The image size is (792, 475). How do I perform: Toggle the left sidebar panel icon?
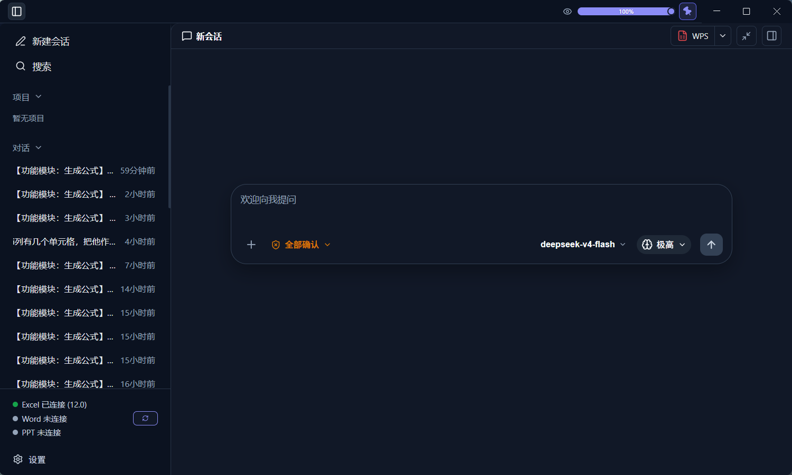pyautogui.click(x=16, y=12)
